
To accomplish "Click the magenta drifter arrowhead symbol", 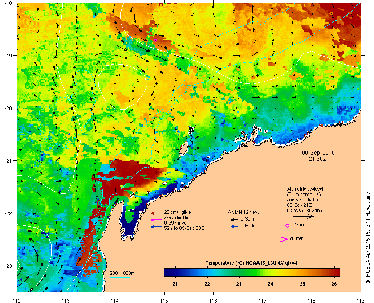I will click(284, 239).
